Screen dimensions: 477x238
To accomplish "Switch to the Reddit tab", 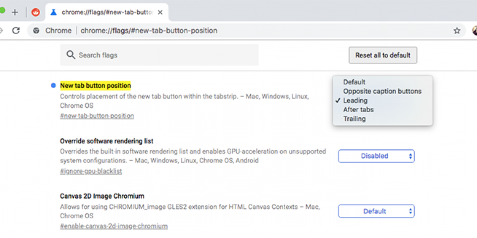I will (36, 12).
